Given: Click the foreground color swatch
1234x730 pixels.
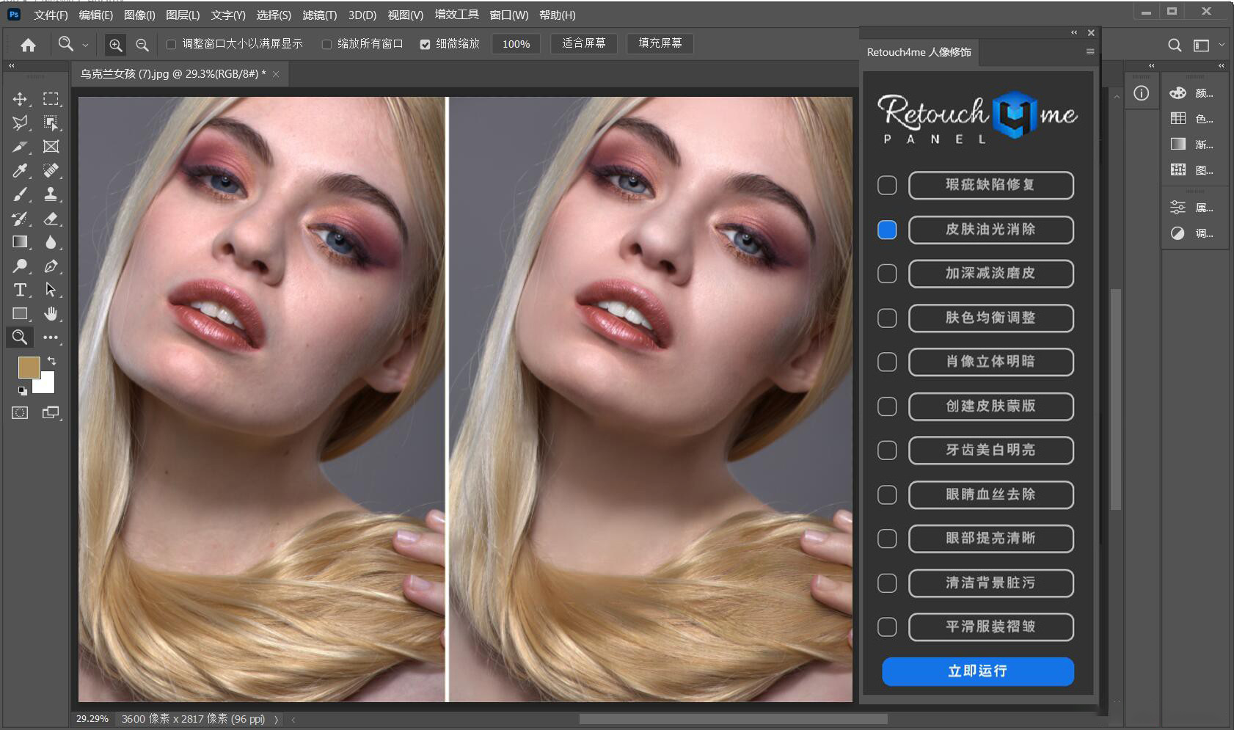Looking at the screenshot, I should tap(28, 368).
